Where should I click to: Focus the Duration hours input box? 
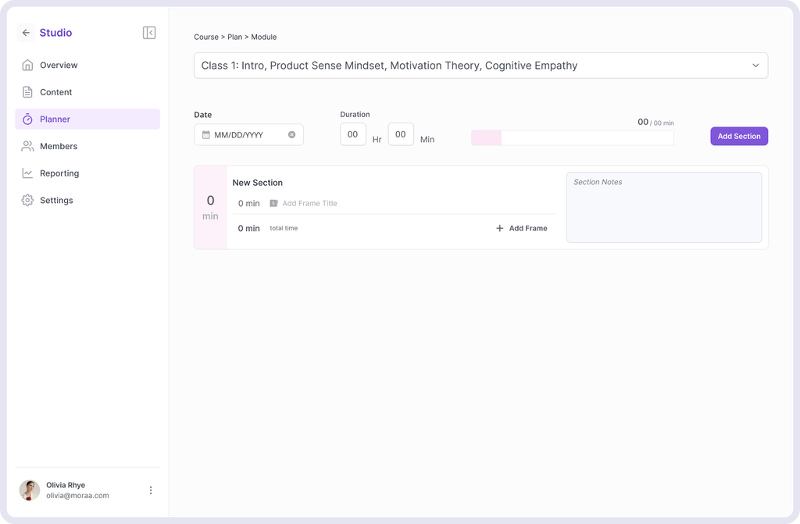353,134
